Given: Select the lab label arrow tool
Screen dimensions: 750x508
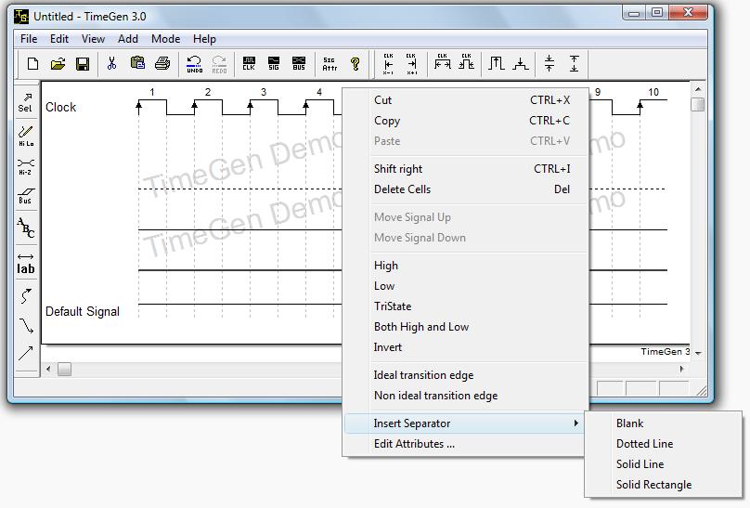Looking at the screenshot, I should tap(25, 263).
